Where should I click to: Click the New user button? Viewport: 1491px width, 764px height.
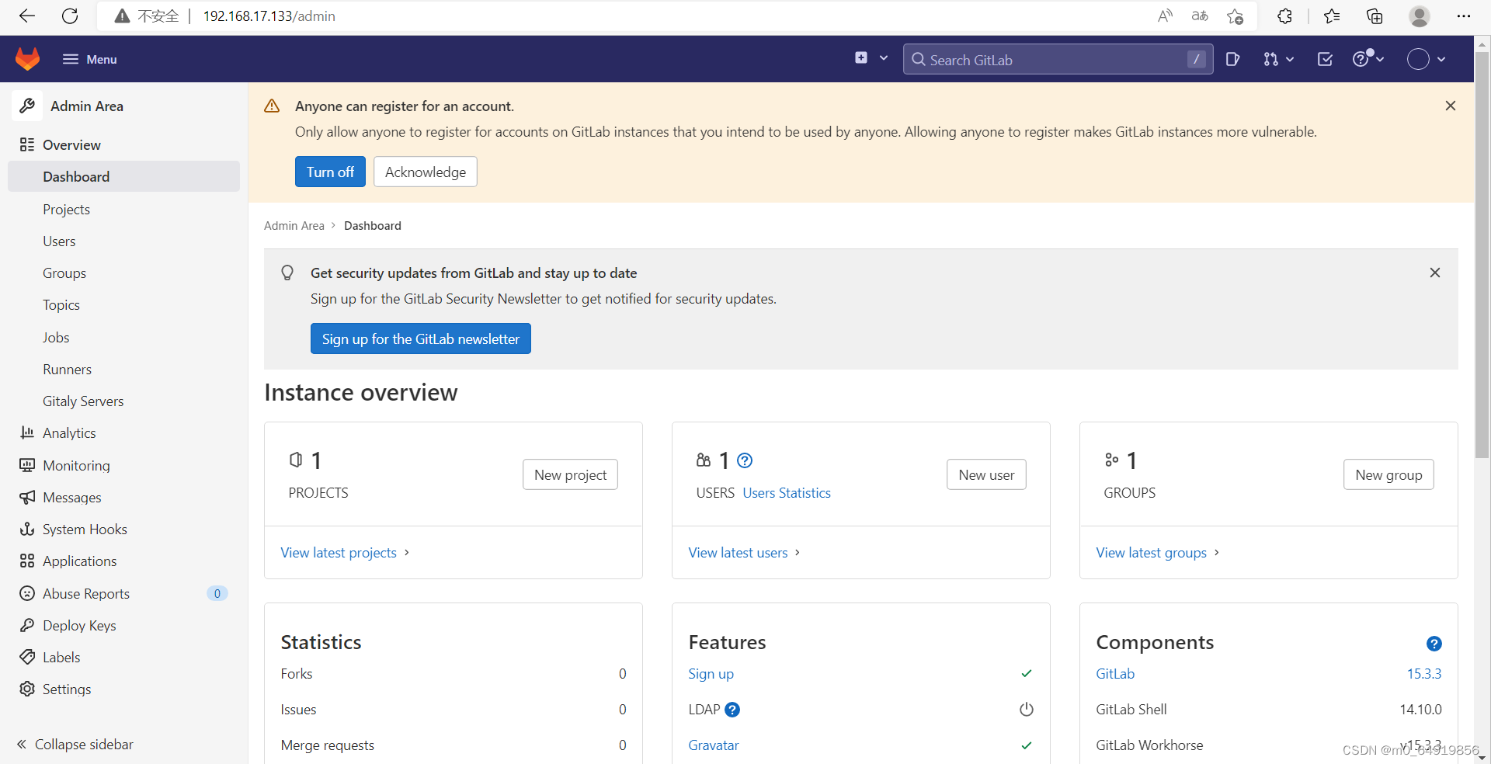click(986, 474)
